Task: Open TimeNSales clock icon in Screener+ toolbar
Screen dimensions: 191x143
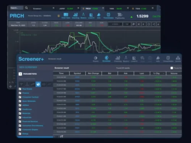Action: click(168, 59)
